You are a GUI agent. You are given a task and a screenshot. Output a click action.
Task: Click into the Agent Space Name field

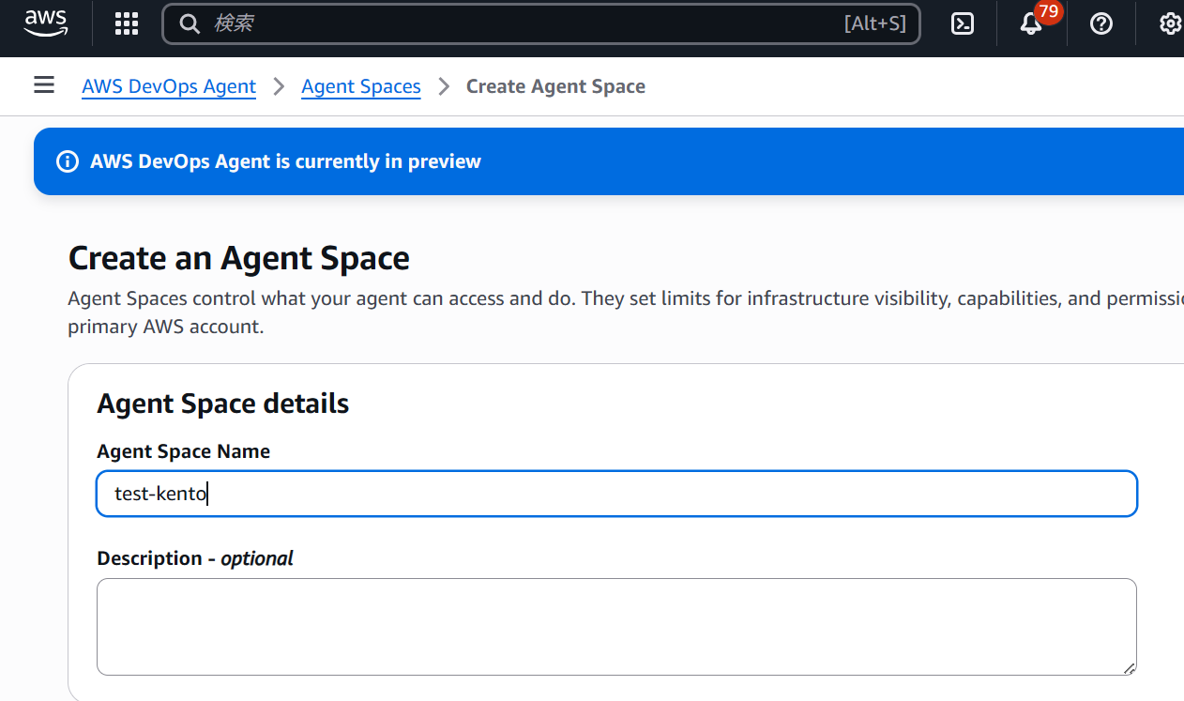click(x=616, y=494)
